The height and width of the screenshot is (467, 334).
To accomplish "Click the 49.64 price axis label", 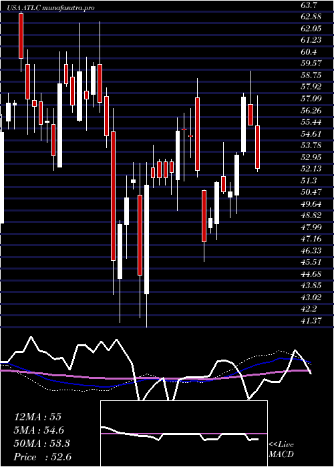I will [x=311, y=203].
